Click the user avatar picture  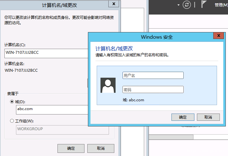click(108, 85)
